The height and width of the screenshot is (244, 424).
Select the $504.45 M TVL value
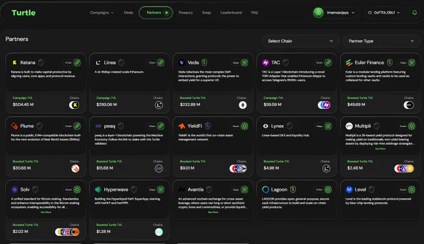[x=23, y=105]
